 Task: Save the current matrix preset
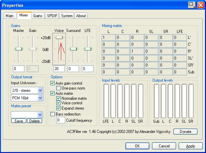(x=18, y=121)
